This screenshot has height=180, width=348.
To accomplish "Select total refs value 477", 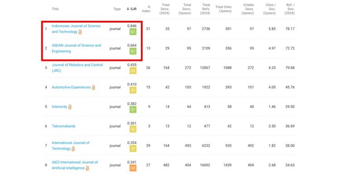I will 207,126.
